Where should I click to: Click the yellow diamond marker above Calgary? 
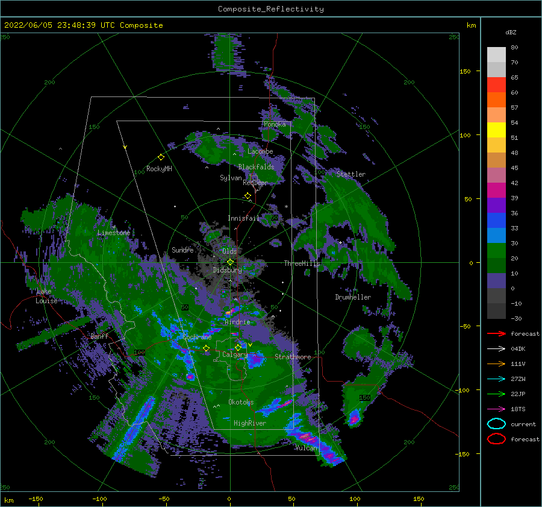[238, 347]
